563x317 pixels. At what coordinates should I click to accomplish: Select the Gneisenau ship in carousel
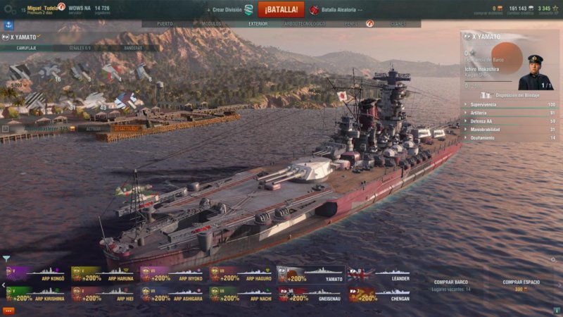point(310,294)
